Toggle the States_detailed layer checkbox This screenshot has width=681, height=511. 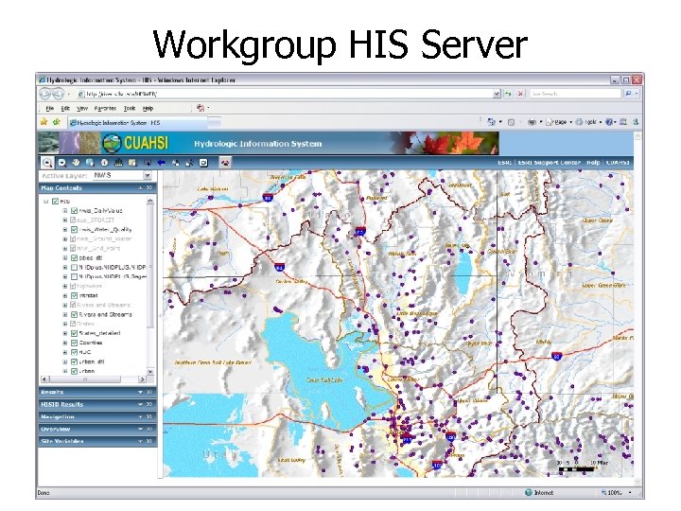75,333
